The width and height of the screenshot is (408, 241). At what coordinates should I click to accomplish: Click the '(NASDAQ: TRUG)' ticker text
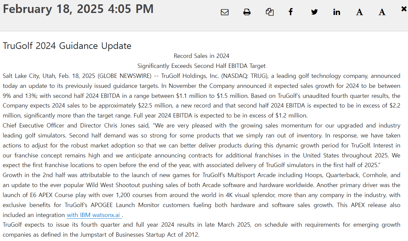coord(245,76)
